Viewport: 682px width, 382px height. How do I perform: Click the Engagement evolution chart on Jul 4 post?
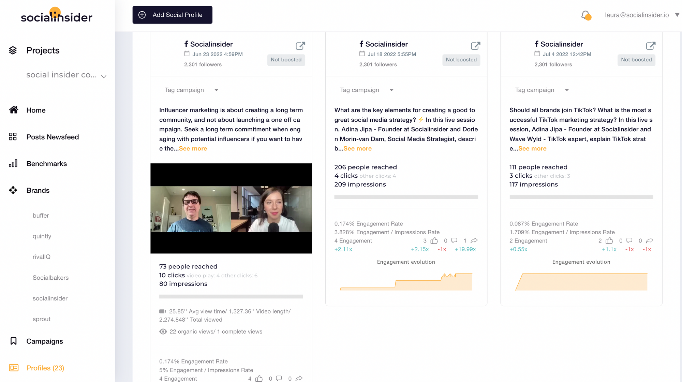[x=581, y=282]
